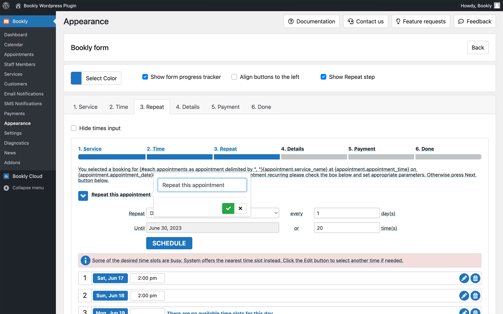The width and height of the screenshot is (503, 314).
Task: Delete the Sun, Jun 18 appointment with trash icon
Action: coord(475,296)
